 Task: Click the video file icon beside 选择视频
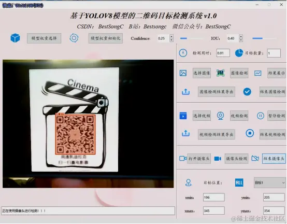tap(183, 116)
